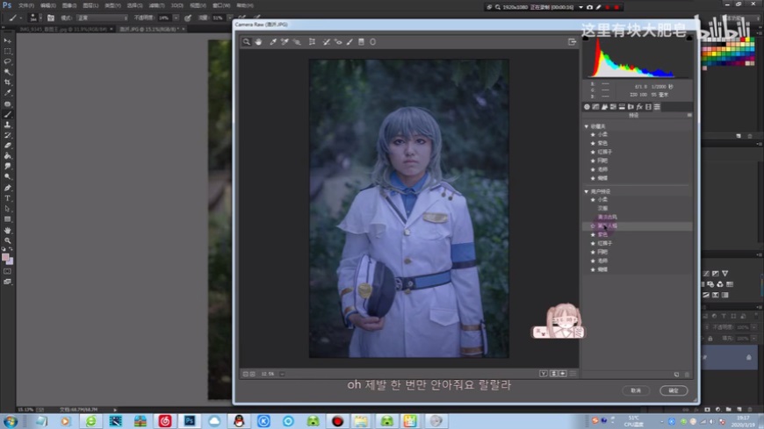Image resolution: width=764 pixels, height=429 pixels.
Task: Toggle favorite star on highlighted user preset
Action: [593, 225]
